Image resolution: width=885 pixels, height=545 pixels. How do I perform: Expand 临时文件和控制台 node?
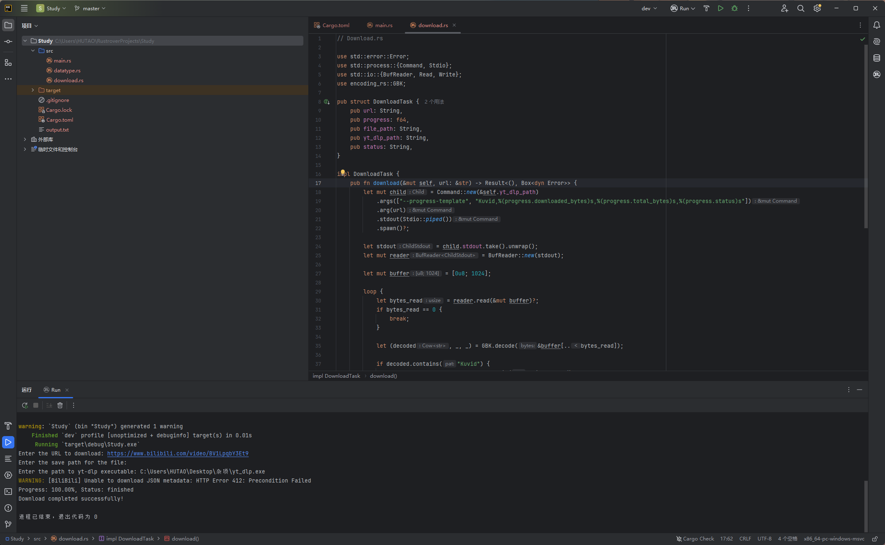[x=25, y=149]
